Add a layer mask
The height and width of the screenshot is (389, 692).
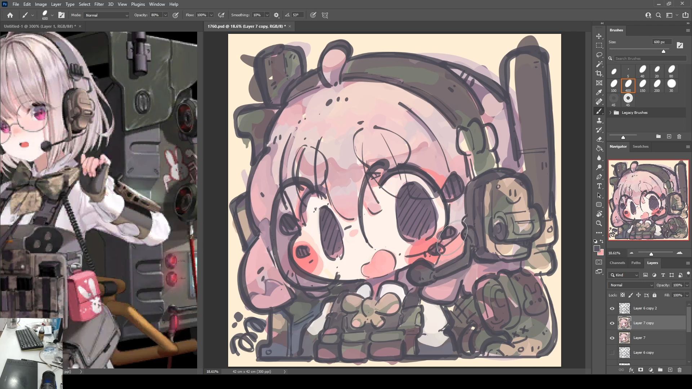pyautogui.click(x=640, y=370)
